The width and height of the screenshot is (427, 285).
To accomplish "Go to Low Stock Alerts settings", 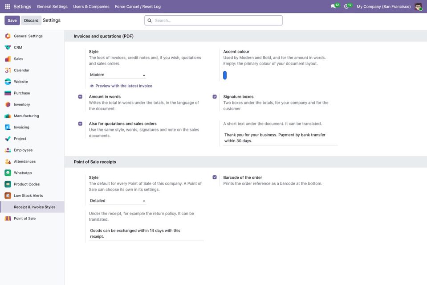I will coord(32,195).
